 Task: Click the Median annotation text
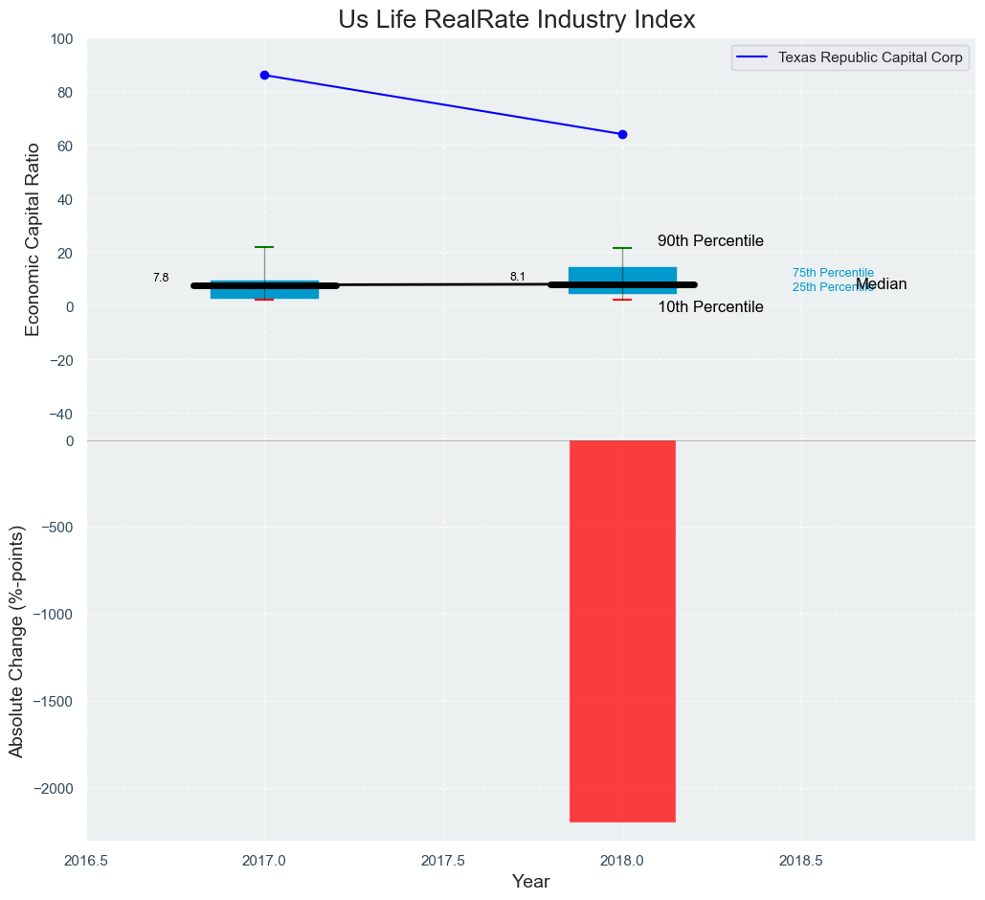click(x=882, y=284)
